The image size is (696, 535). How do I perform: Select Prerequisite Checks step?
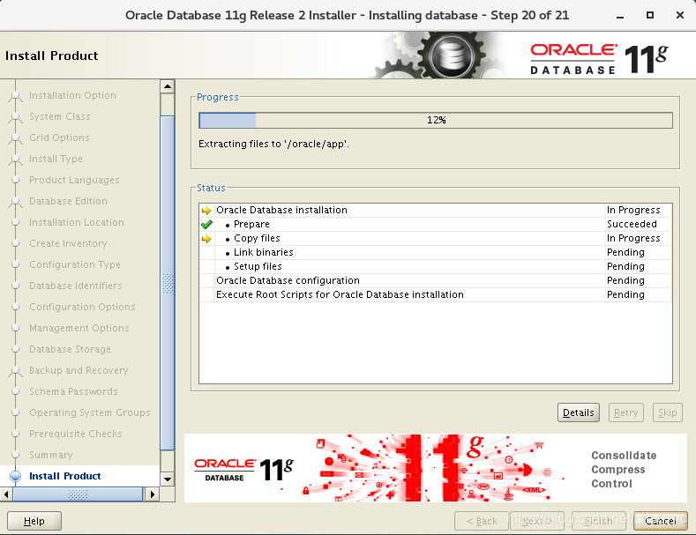pyautogui.click(x=76, y=434)
